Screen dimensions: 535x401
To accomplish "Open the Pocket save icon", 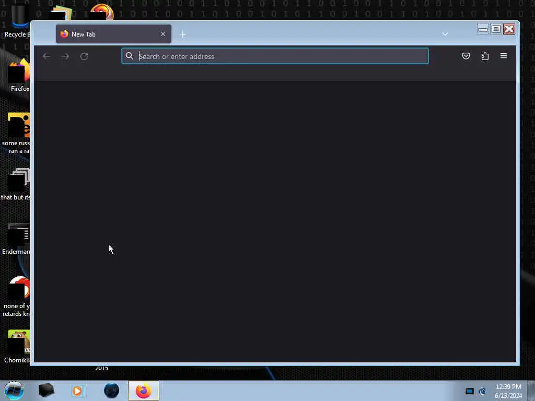I will click(466, 56).
